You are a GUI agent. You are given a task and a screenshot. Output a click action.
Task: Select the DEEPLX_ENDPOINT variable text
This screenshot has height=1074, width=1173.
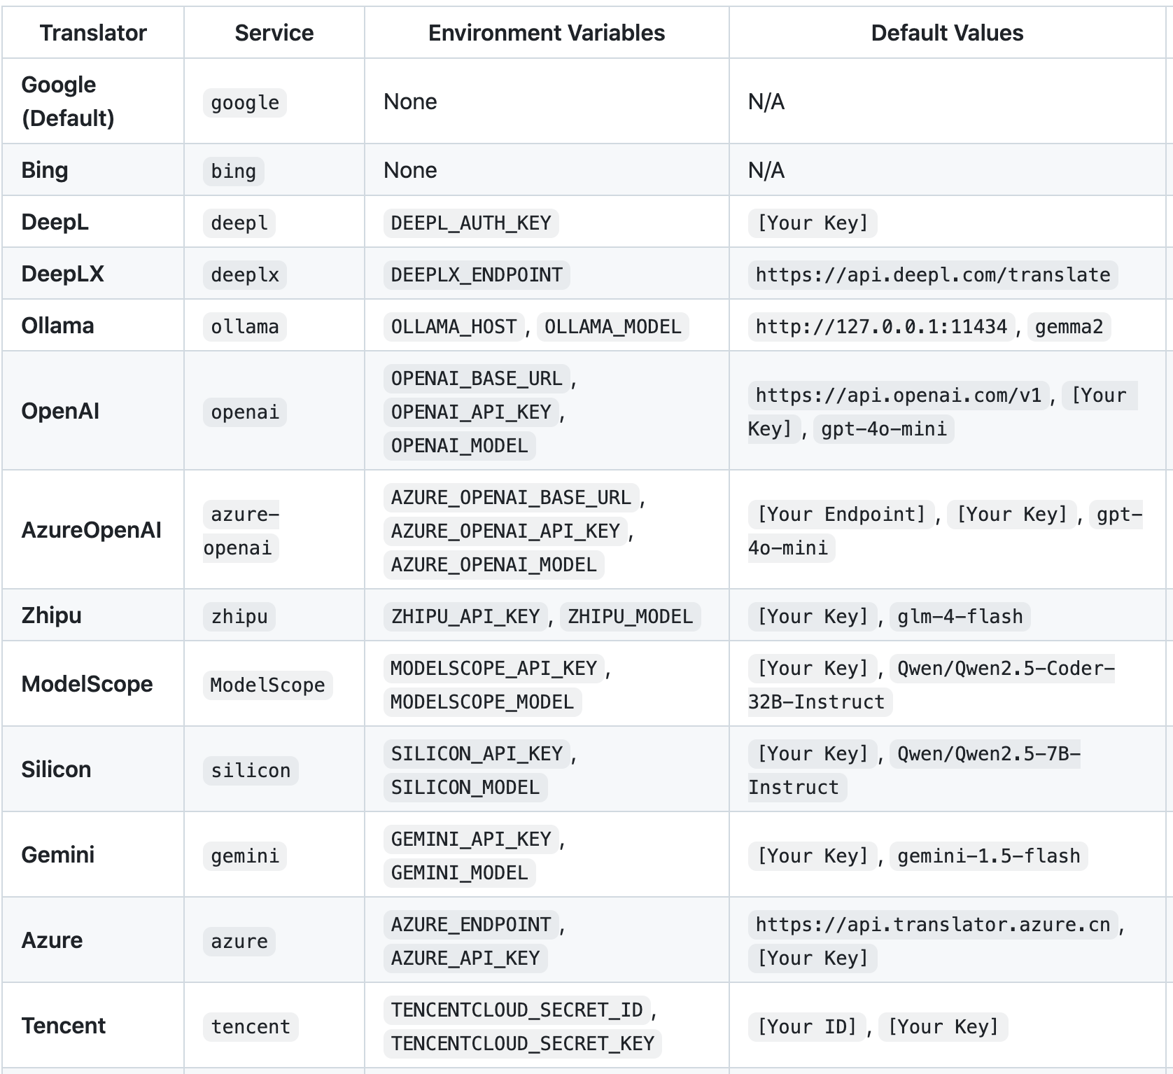click(x=476, y=275)
